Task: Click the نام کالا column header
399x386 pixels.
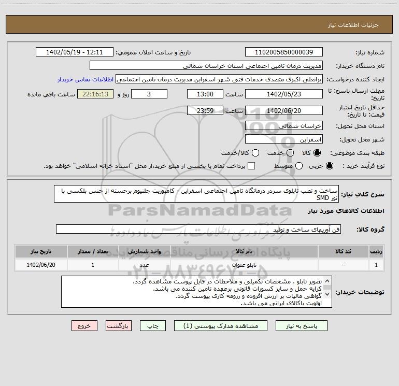Action: click(244, 251)
